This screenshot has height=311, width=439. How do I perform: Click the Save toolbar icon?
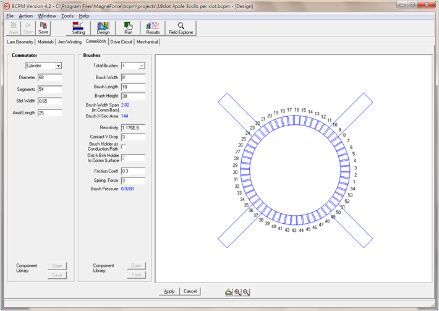pos(43,28)
